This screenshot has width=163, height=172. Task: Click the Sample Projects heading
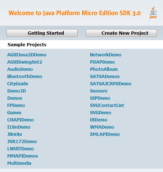(27, 45)
